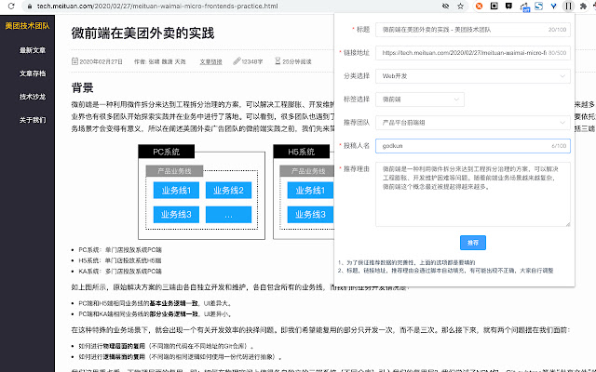596x372 pixels.
Task: Click the calendar icon beside 2020年02月27日
Action: point(74,61)
